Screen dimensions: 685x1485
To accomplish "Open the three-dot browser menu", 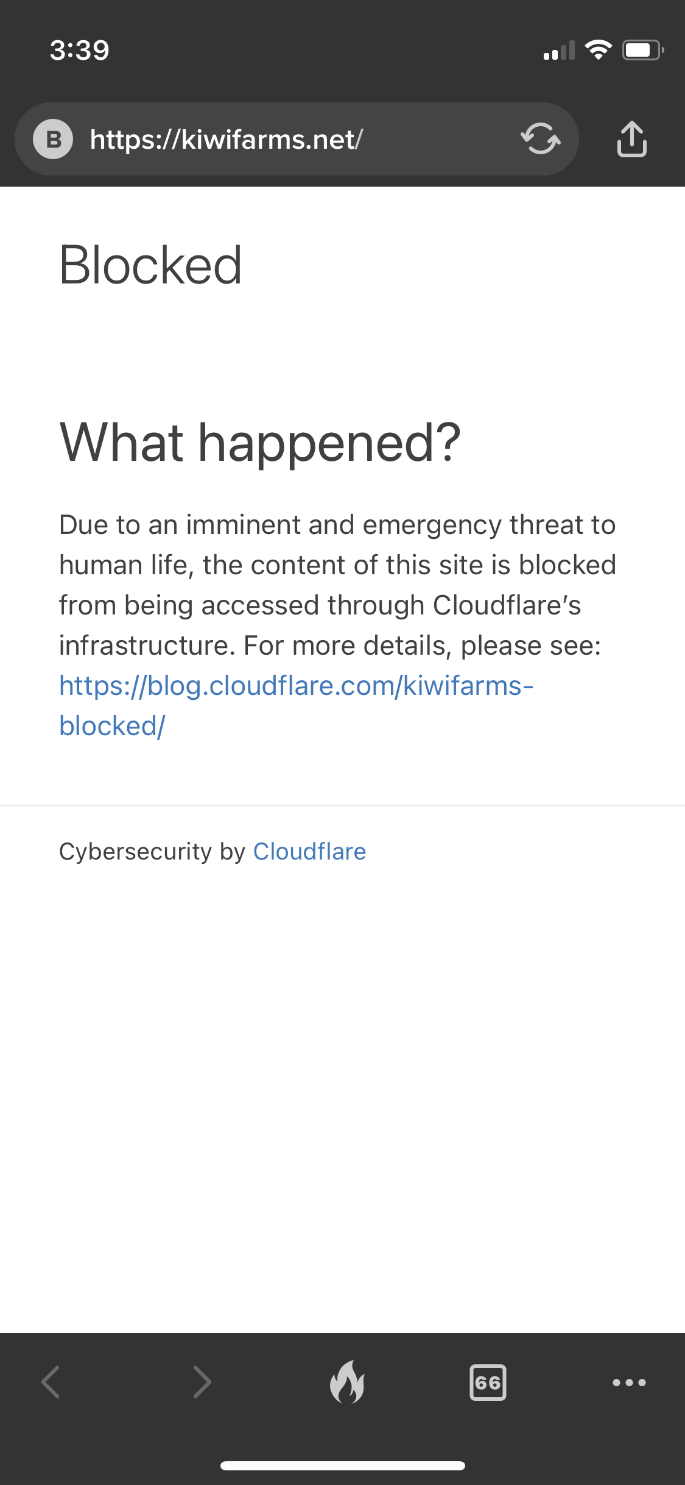I will point(629,1382).
